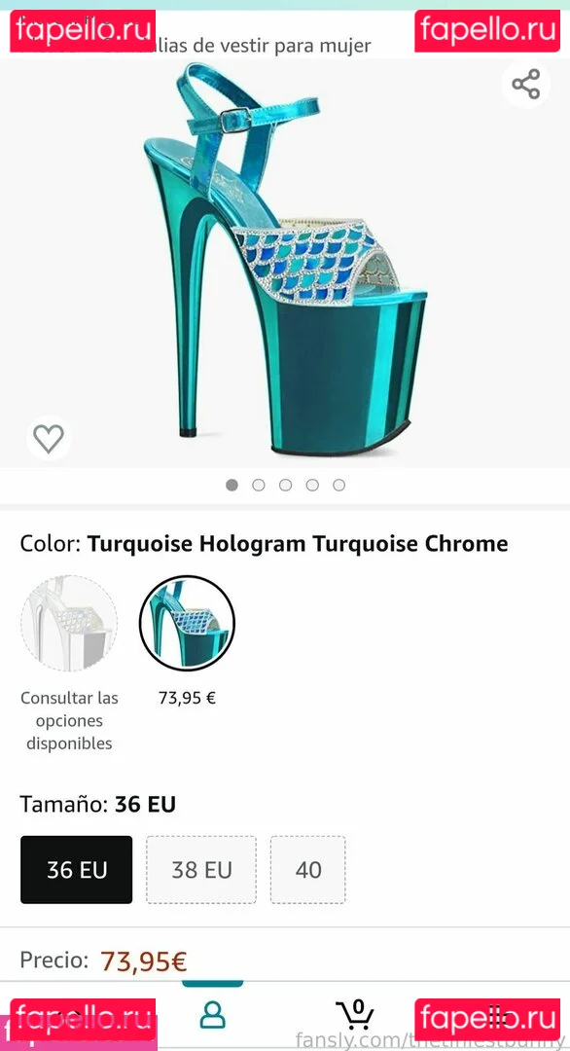Select size 38 EU
This screenshot has height=1051, width=570.
coord(201,869)
